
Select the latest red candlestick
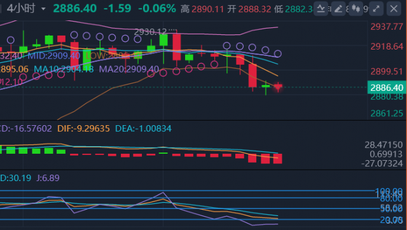tap(279, 87)
